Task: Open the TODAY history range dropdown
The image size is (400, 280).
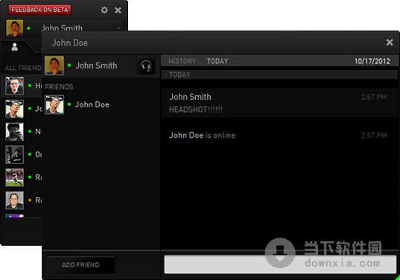Action: tap(221, 61)
